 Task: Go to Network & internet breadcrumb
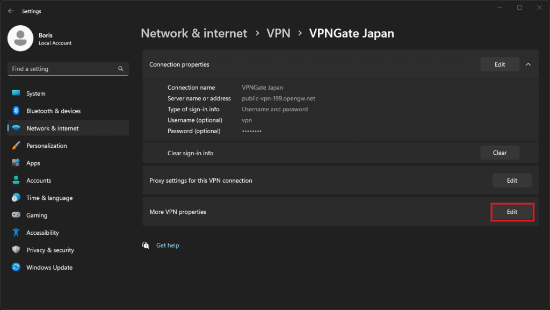click(194, 33)
